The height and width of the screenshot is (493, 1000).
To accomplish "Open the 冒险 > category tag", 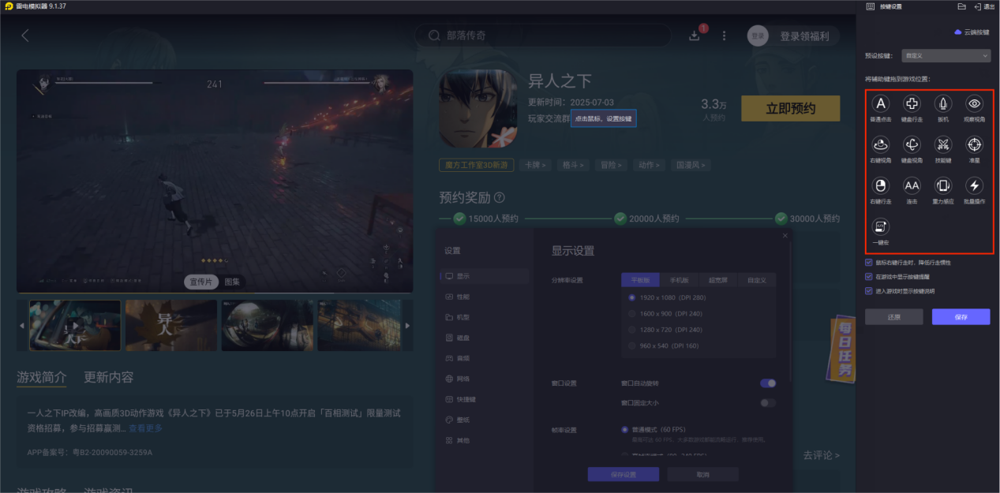I will [610, 165].
